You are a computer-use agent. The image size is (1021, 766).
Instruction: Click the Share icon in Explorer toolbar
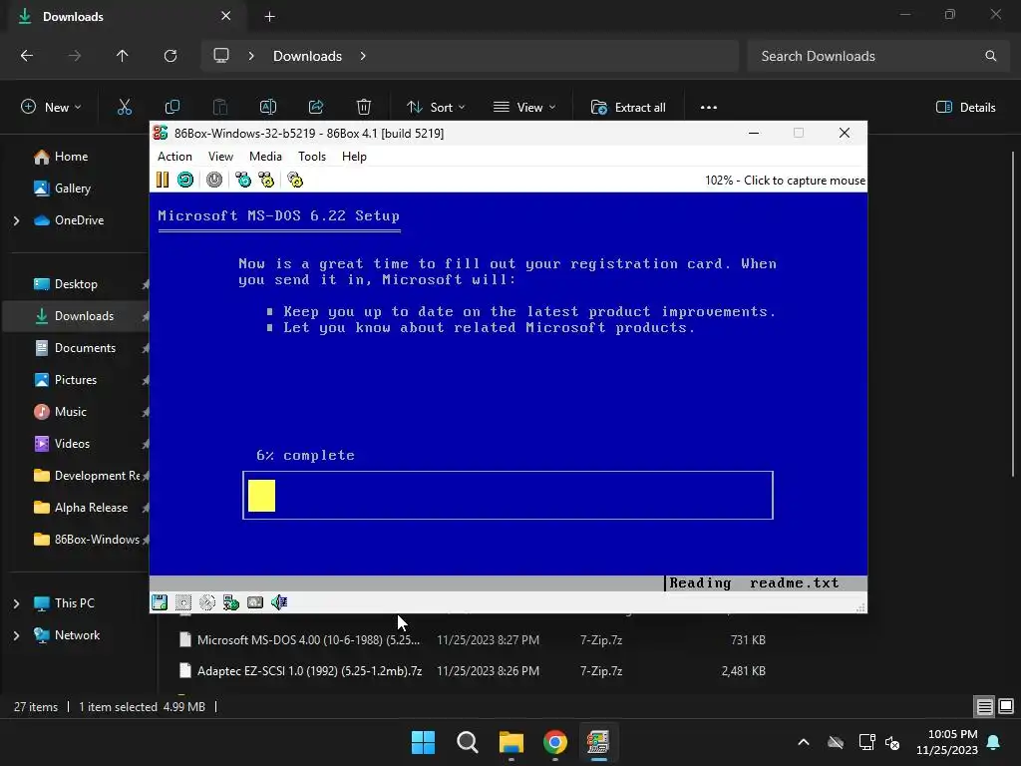click(x=316, y=108)
